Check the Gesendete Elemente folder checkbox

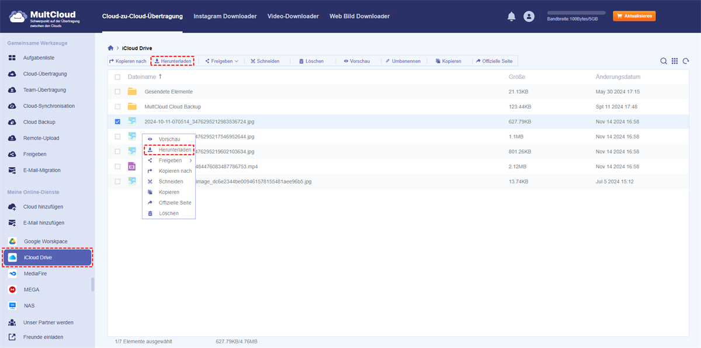[x=118, y=92]
